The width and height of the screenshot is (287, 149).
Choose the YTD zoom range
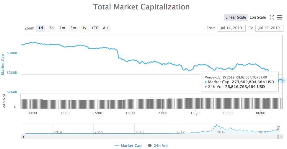coord(95,28)
